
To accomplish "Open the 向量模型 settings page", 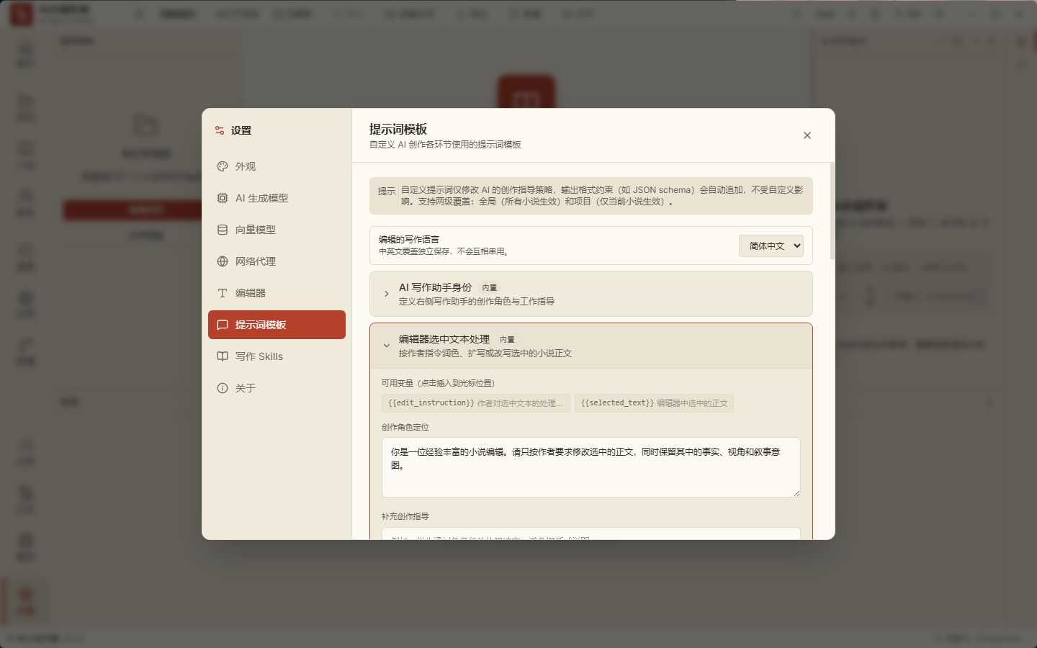I will tap(277, 230).
